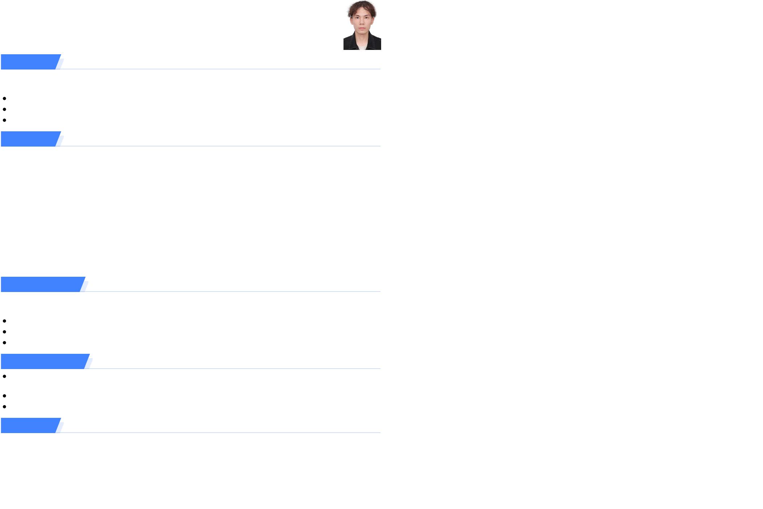Select the topmost blue section header banner
This screenshot has height=509, width=763.
[30, 62]
